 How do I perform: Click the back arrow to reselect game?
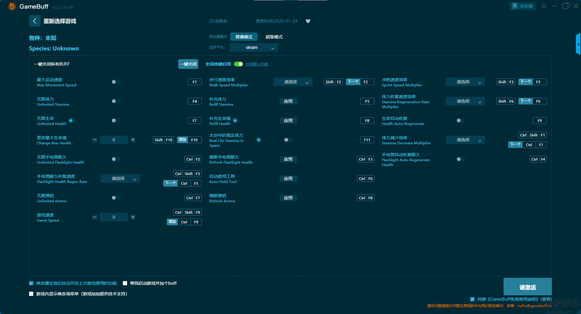[34, 21]
